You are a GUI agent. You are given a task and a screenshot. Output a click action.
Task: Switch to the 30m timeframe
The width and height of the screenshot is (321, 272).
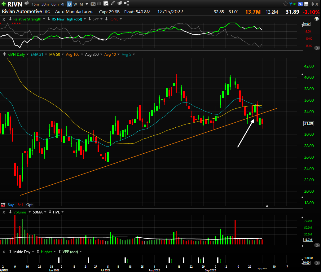(45, 4)
